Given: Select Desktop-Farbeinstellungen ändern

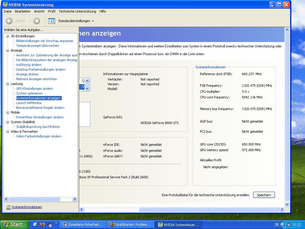Looking at the screenshot, I should click(x=41, y=69).
